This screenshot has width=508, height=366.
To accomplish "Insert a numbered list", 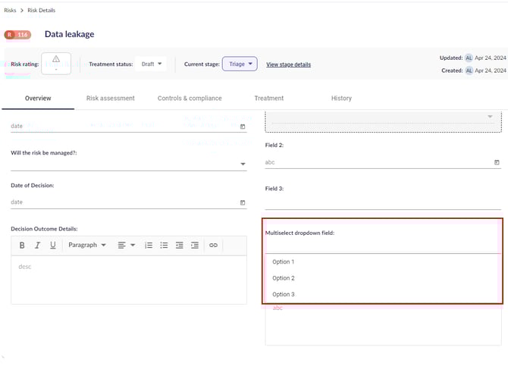I will click(149, 246).
